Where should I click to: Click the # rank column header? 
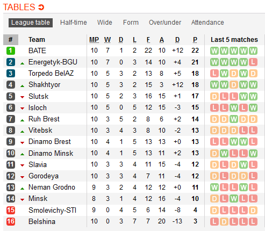coord(11,40)
